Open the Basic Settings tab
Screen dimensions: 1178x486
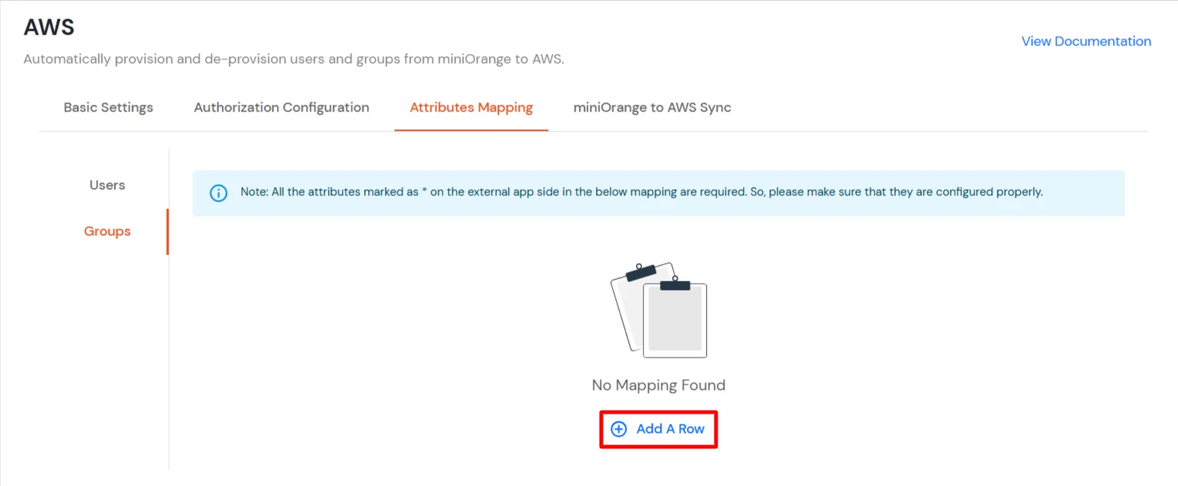click(108, 107)
